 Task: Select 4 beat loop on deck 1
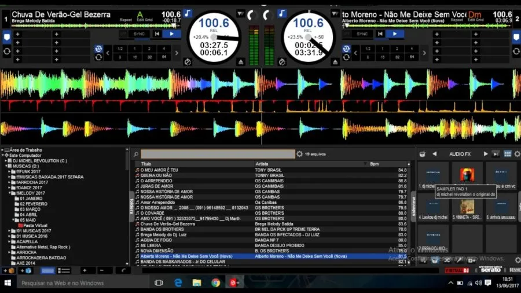(x=164, y=49)
